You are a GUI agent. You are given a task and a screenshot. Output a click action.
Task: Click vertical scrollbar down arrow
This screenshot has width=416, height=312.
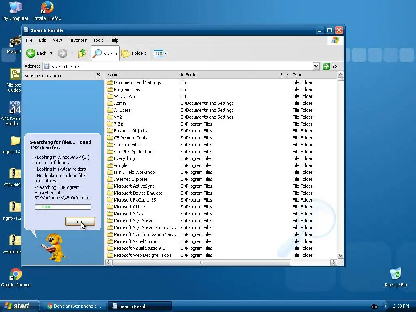(x=341, y=256)
